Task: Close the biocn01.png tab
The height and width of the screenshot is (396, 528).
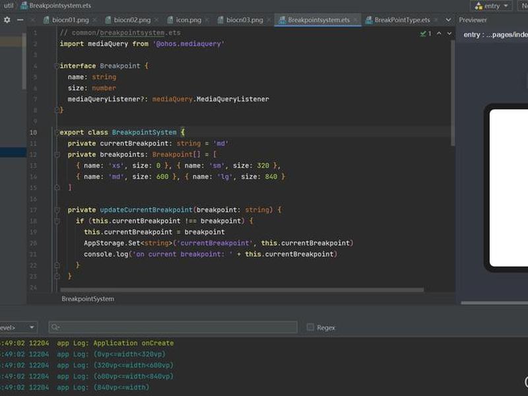Action: coord(94,20)
